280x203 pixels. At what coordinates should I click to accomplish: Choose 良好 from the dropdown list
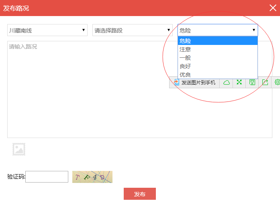(217, 66)
